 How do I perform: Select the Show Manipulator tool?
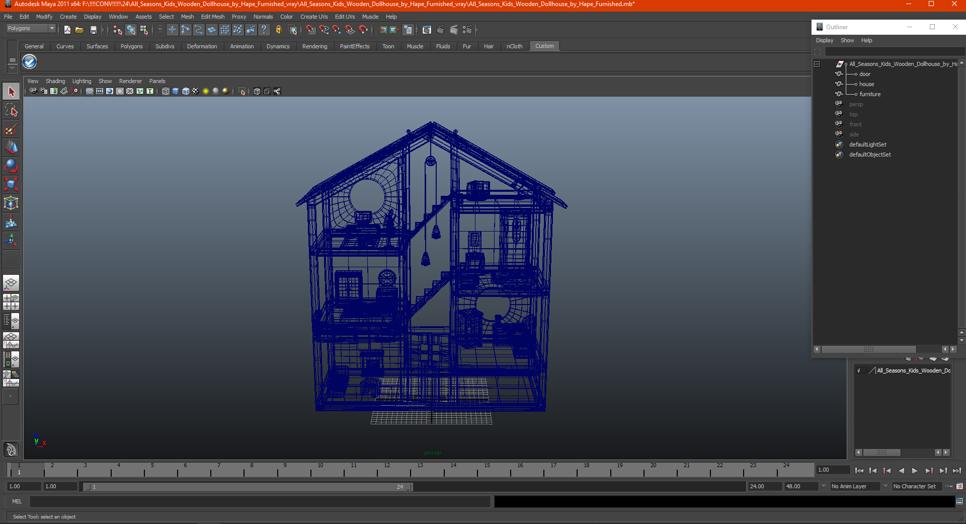coord(11,240)
